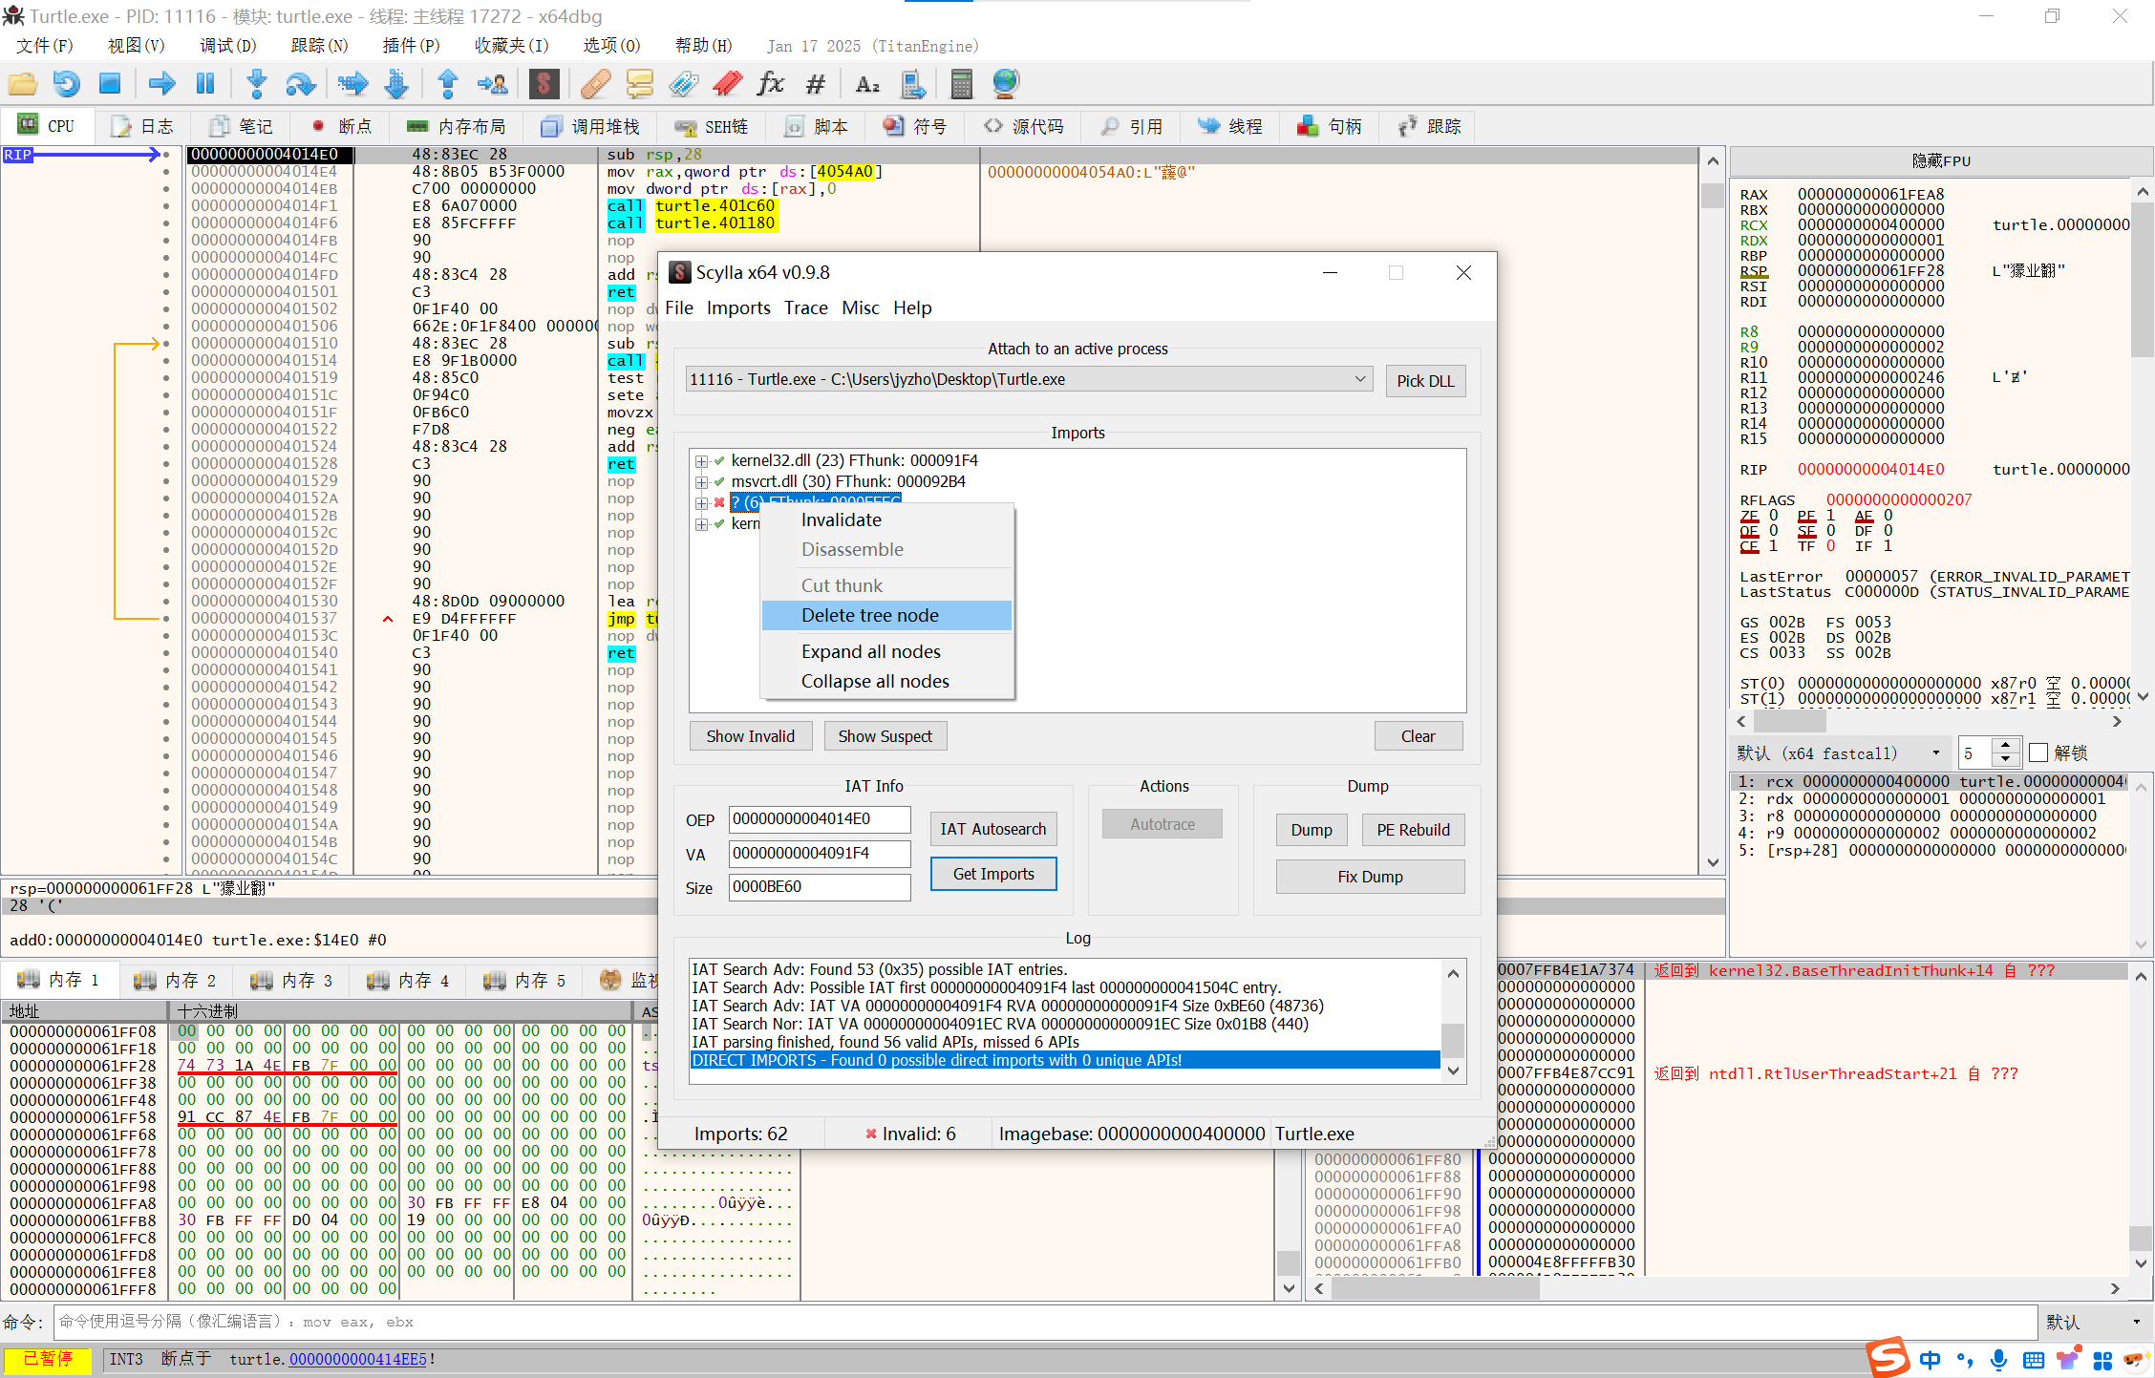The image size is (2155, 1378).
Task: Trace into with the dotted right arrow icon
Action: pyautogui.click(x=352, y=84)
